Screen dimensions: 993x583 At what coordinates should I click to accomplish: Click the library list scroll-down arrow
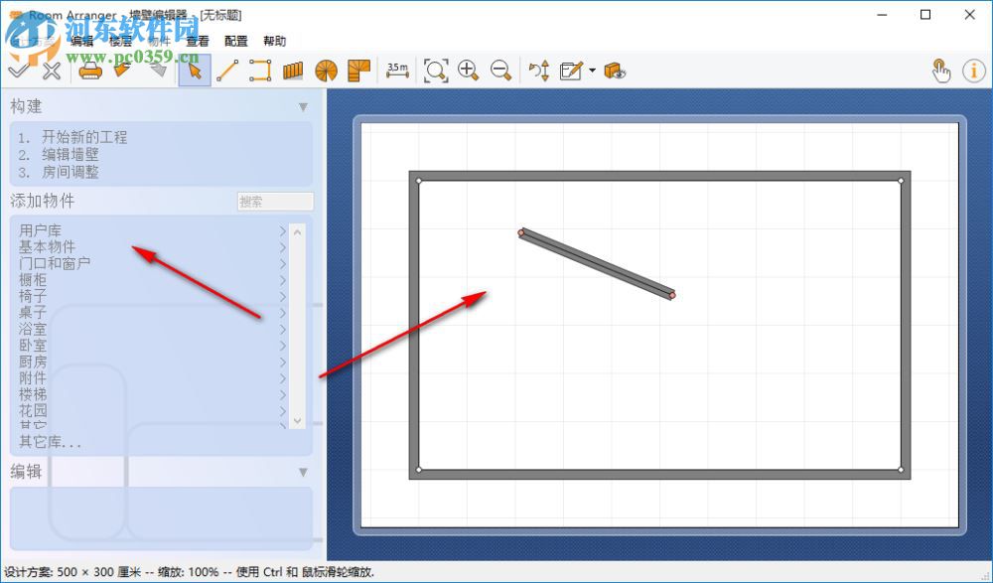click(x=297, y=421)
